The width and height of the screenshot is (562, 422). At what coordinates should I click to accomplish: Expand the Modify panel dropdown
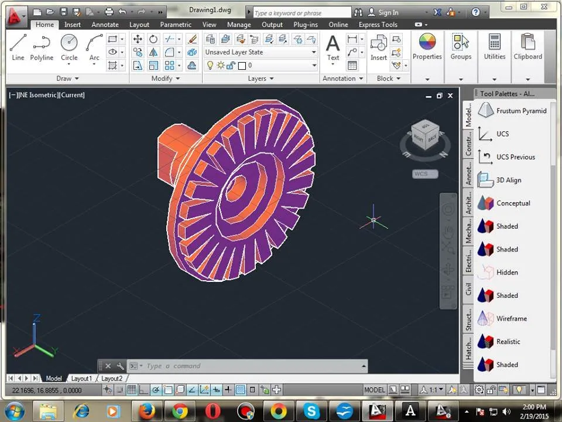pyautogui.click(x=166, y=78)
